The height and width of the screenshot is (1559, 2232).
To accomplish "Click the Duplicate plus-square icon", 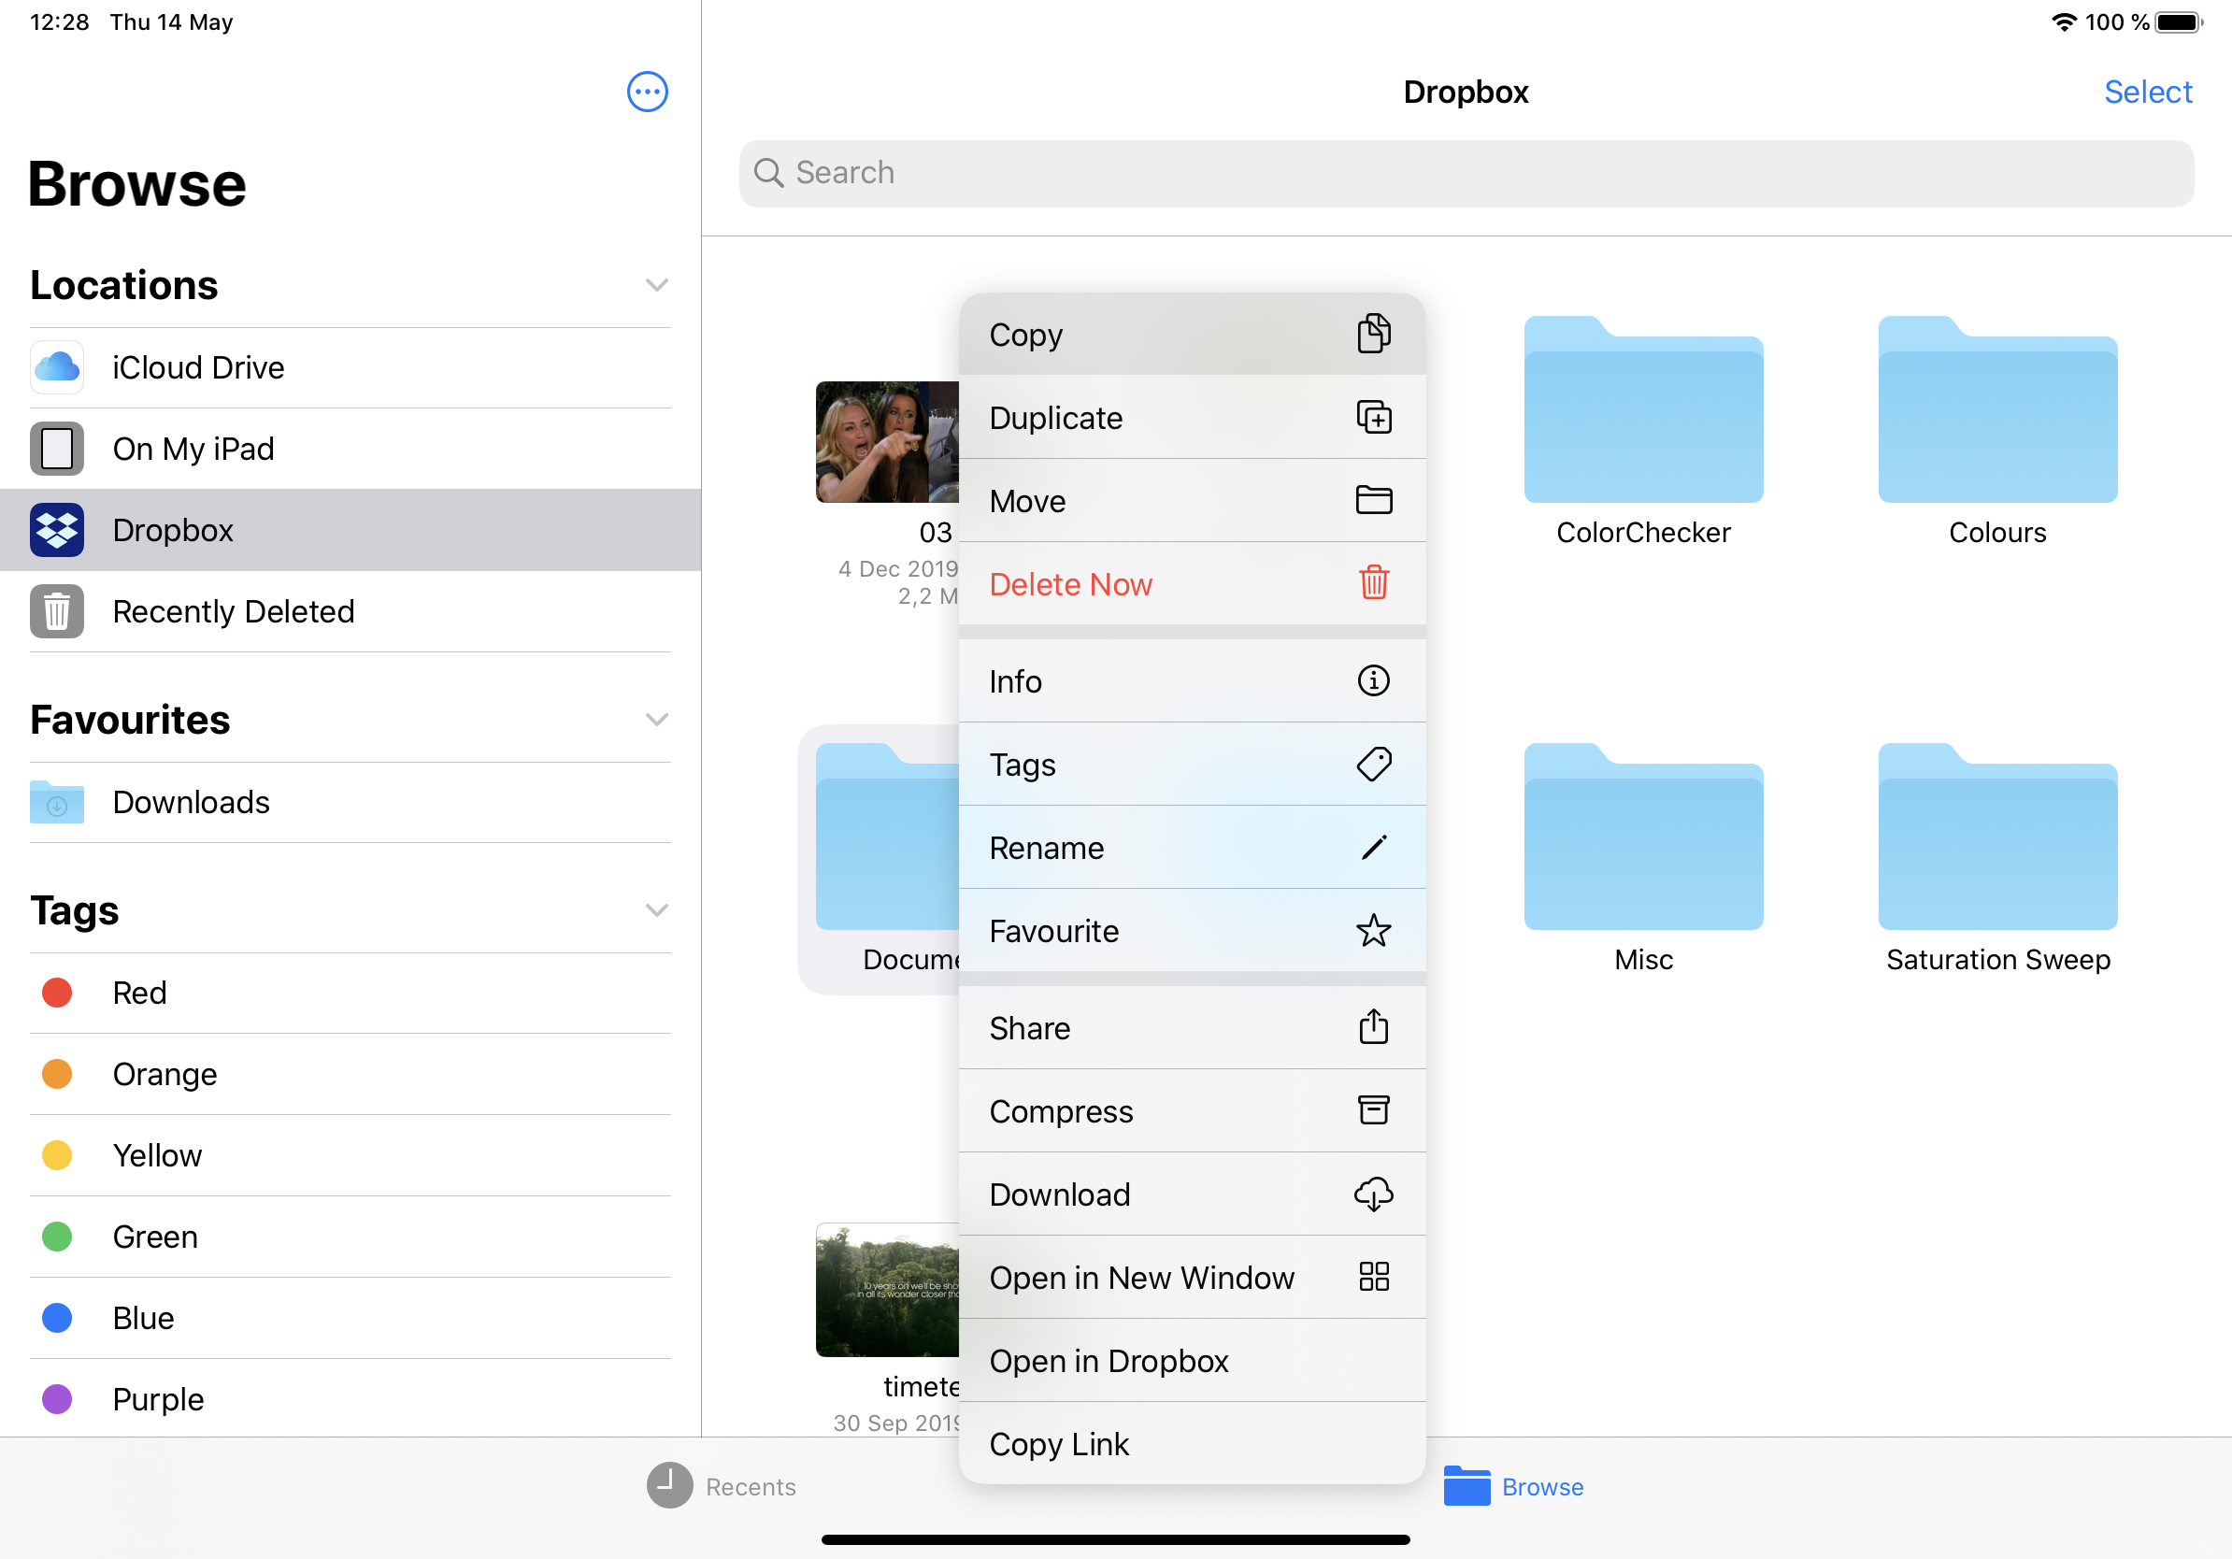I will (1374, 417).
